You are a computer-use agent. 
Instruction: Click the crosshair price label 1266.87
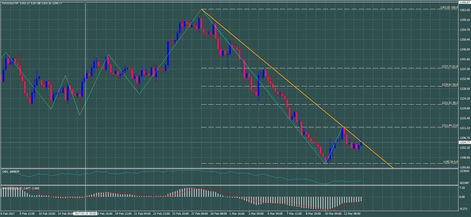click(x=465, y=2)
